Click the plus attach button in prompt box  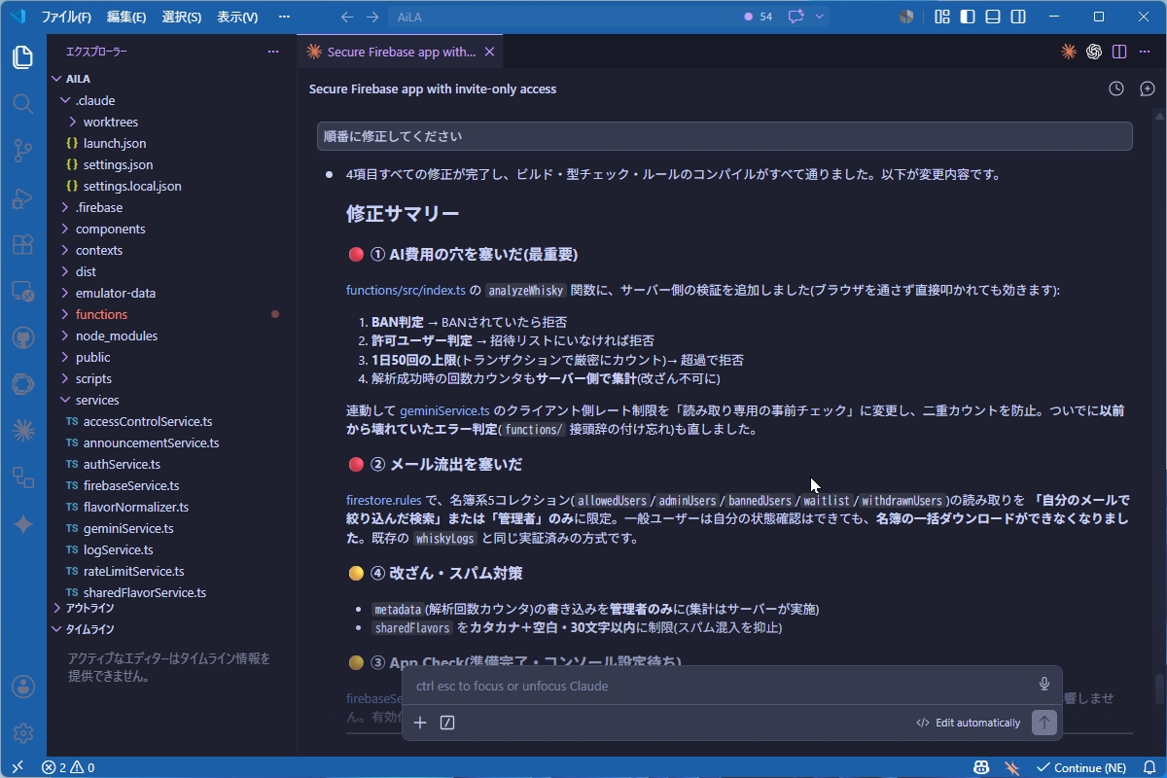420,723
